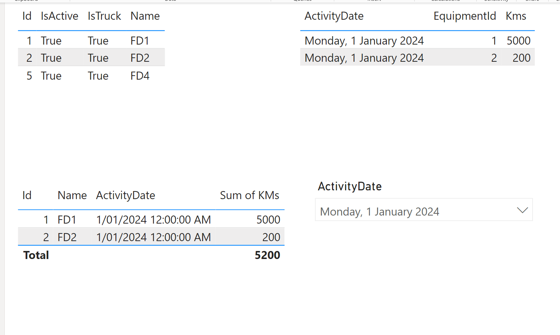Select the FD4 name cell

(x=140, y=76)
